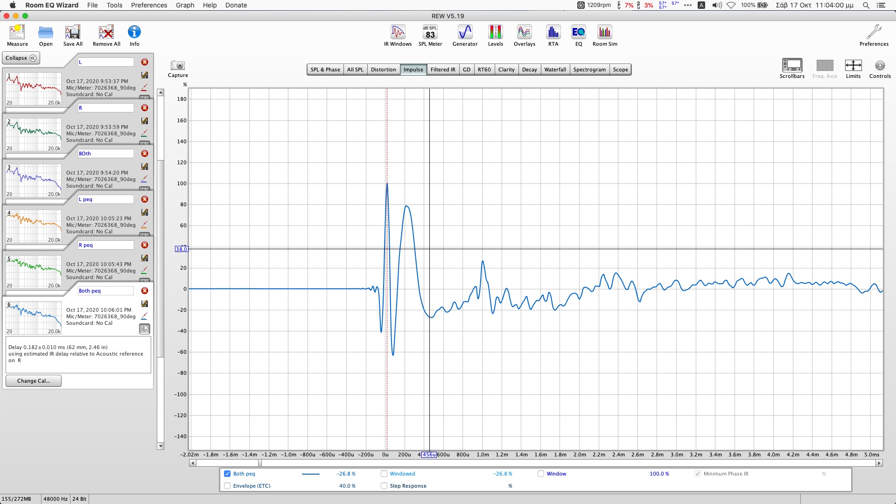Viewport: 896px width, 504px height.
Task: Open the Room Sim tool
Action: pos(604,35)
